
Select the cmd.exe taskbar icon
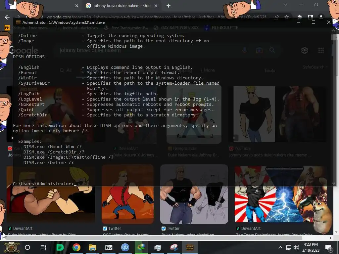coord(190,247)
